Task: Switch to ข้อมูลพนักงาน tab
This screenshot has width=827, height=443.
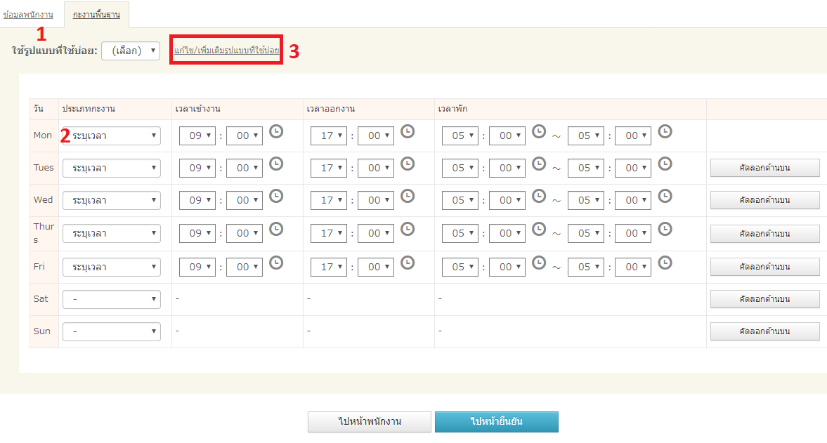Action: pyautogui.click(x=28, y=14)
